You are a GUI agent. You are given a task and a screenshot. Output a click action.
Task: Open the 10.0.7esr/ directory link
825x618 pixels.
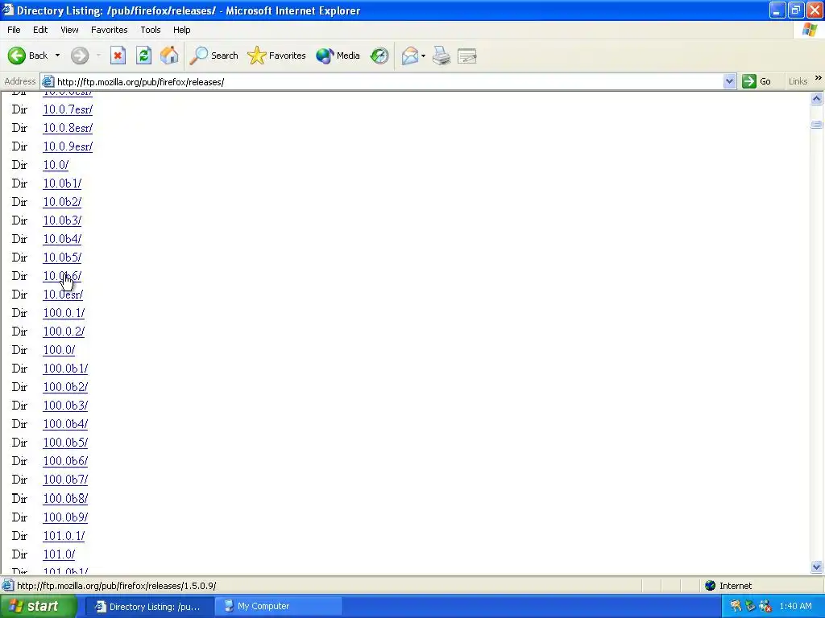[68, 109]
